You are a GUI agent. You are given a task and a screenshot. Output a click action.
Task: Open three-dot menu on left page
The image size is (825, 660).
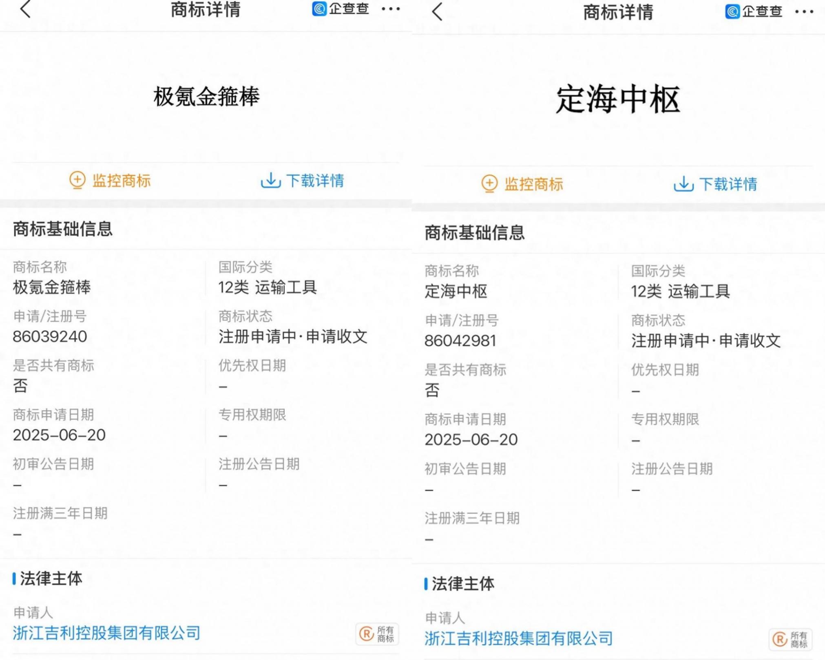390,9
